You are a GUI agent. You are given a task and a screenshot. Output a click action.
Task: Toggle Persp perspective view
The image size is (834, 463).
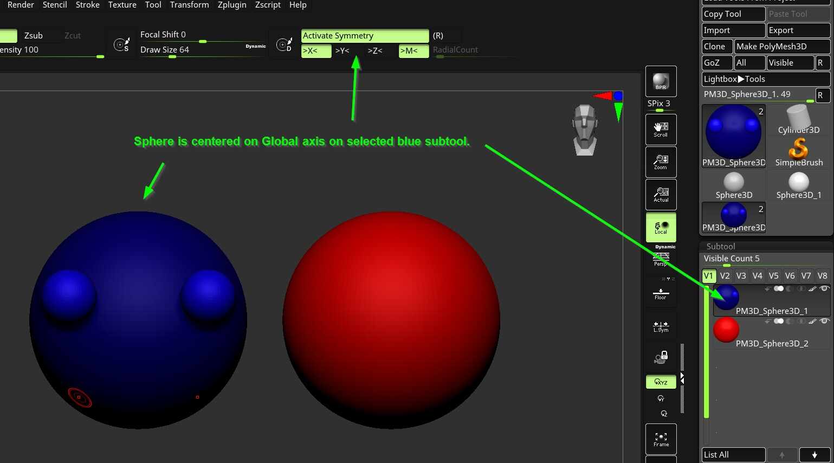[x=661, y=259]
